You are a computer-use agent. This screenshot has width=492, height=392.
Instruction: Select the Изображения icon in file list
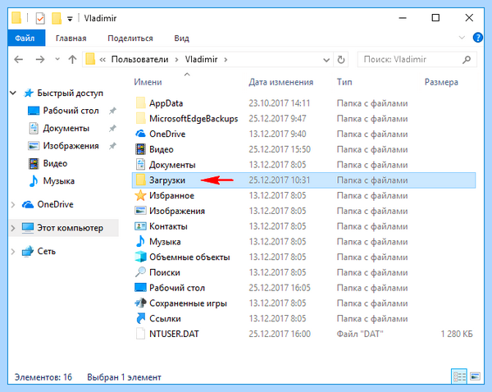click(x=140, y=211)
